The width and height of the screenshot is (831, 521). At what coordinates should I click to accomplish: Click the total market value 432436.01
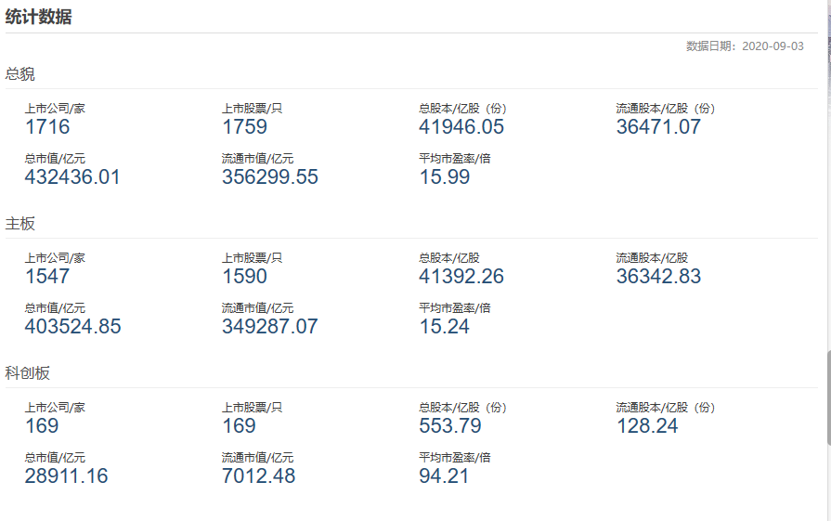[72, 177]
